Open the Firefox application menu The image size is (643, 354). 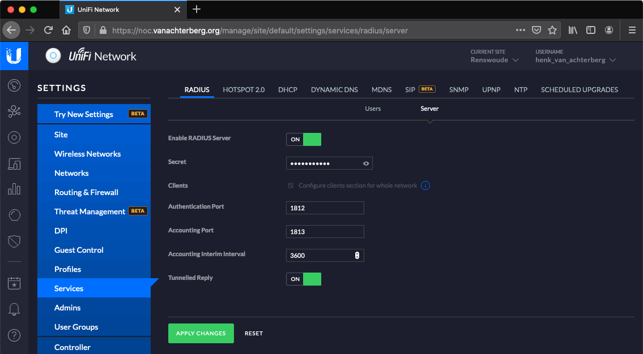point(633,30)
